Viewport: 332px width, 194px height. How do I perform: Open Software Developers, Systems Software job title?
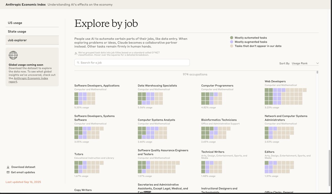click(94, 118)
